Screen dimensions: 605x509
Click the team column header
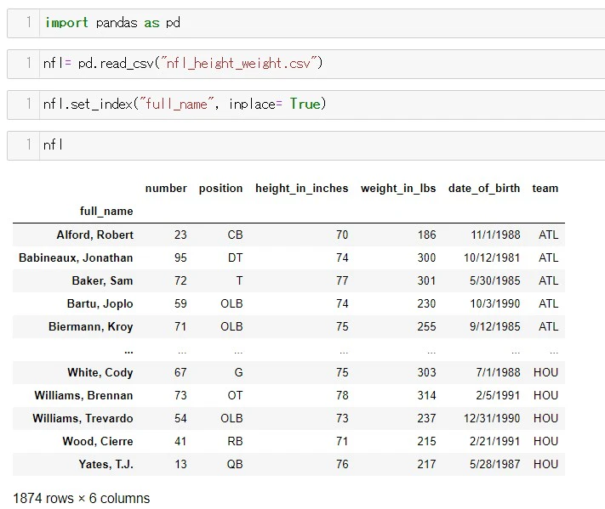(545, 188)
